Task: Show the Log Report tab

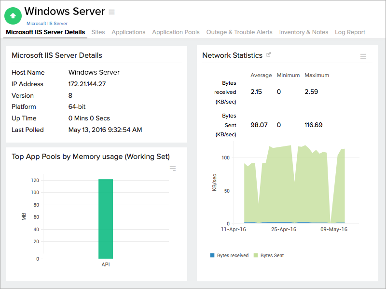Action: pos(350,32)
